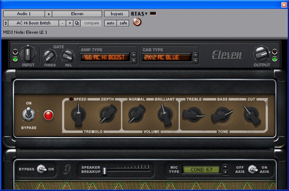Open the Eleven plug-in selector

tap(77, 14)
